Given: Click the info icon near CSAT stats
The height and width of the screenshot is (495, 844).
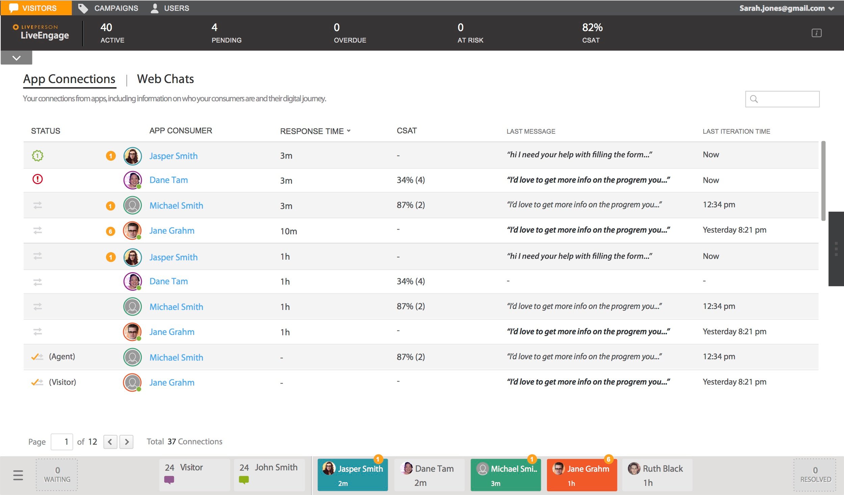Looking at the screenshot, I should (x=816, y=33).
